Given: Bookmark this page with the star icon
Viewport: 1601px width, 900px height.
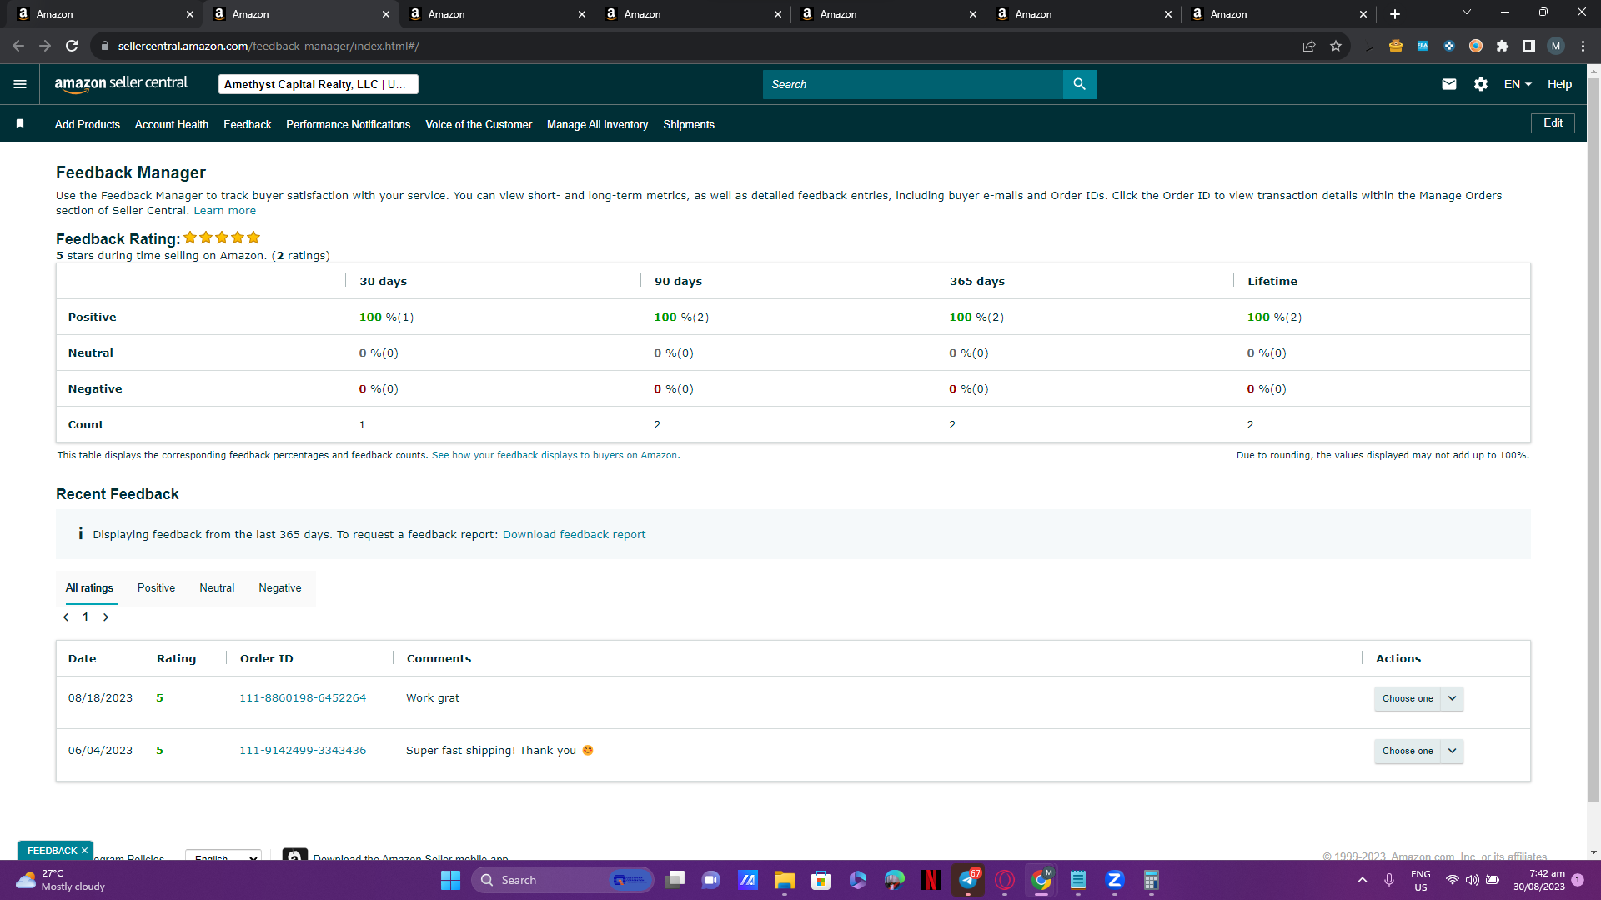Looking at the screenshot, I should tap(1336, 46).
